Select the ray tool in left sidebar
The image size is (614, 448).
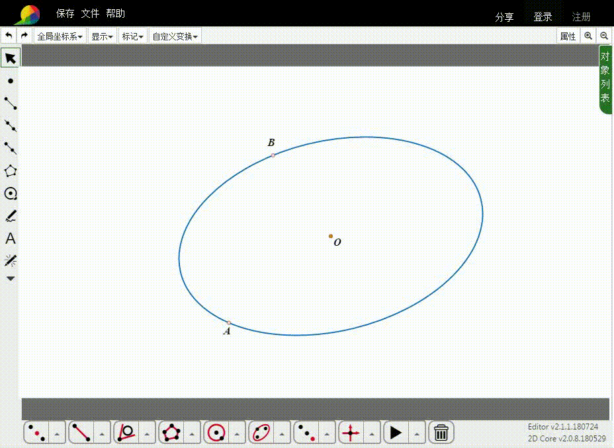tap(11, 148)
